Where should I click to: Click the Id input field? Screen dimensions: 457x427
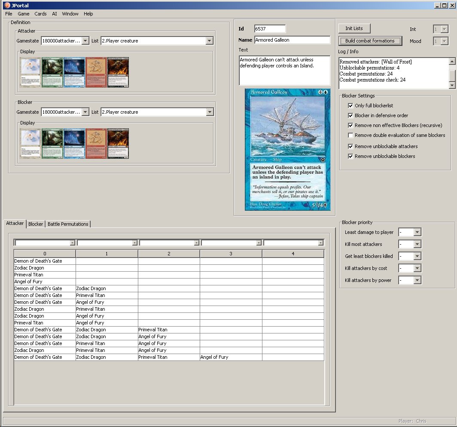point(270,29)
